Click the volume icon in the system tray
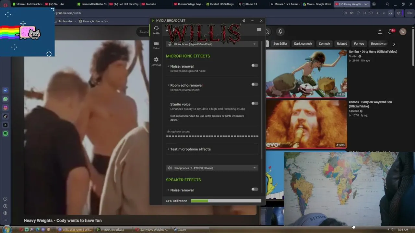This screenshot has height=233, width=415. [x=392, y=230]
